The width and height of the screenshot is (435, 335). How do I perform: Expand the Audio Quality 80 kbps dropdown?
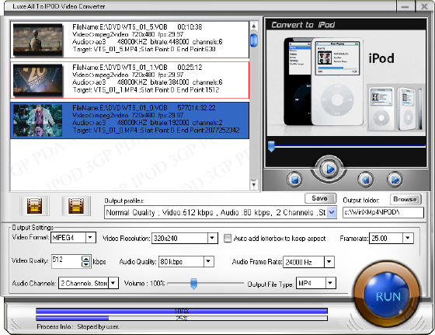[209, 261]
